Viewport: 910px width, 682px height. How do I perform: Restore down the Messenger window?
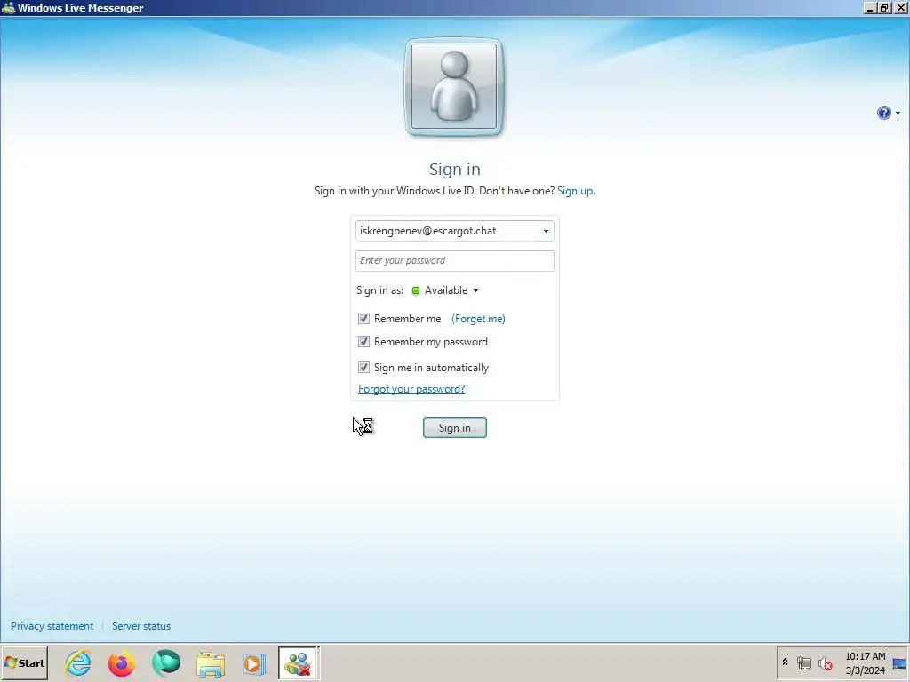click(884, 8)
